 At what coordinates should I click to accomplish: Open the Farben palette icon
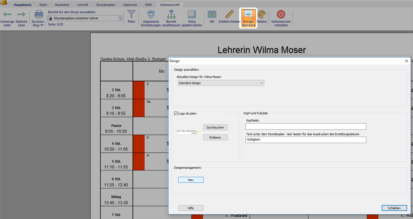pos(262,15)
